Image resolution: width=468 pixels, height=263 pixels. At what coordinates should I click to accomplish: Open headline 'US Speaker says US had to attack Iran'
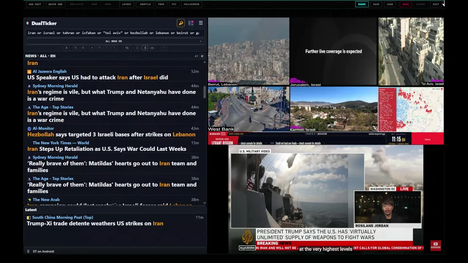[x=98, y=77]
